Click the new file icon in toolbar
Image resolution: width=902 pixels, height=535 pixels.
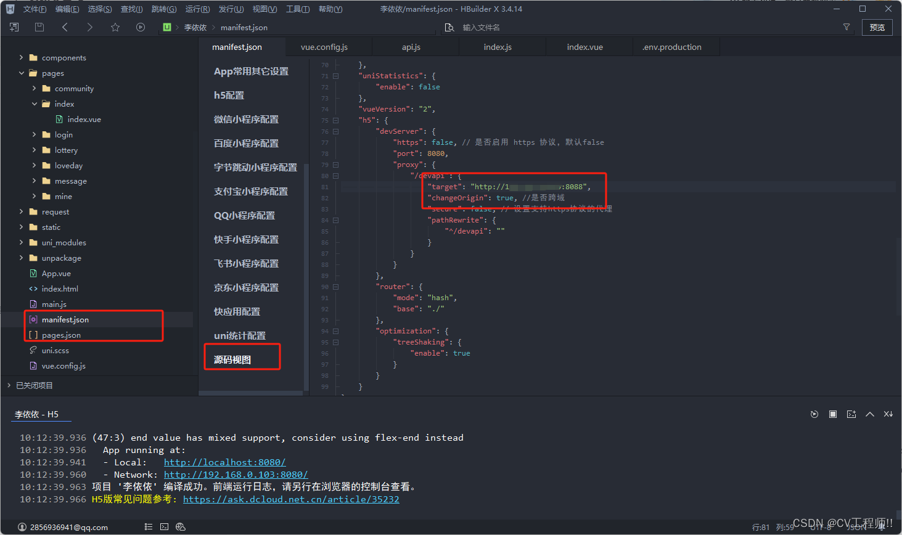(14, 27)
